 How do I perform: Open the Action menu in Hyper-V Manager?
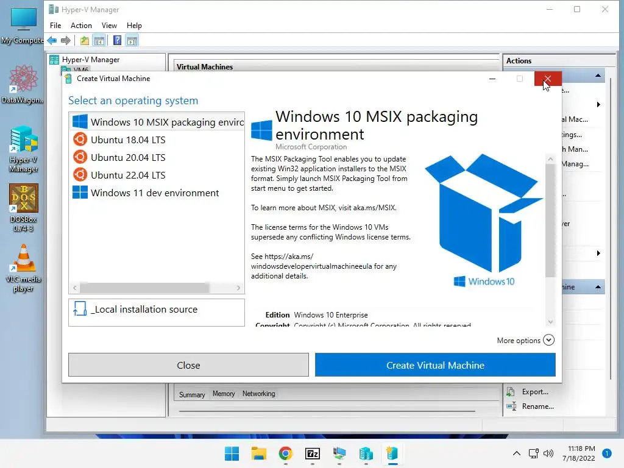81,26
